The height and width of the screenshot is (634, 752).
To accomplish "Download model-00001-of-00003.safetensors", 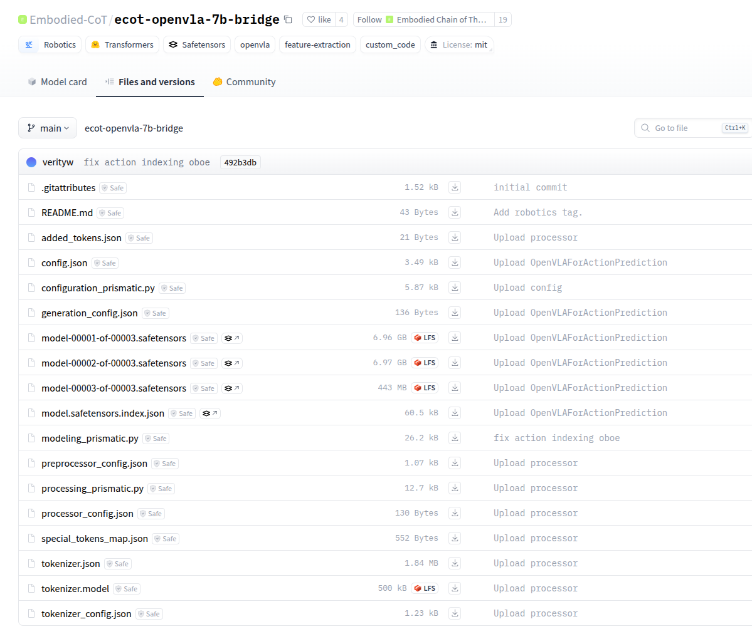I will pos(455,338).
